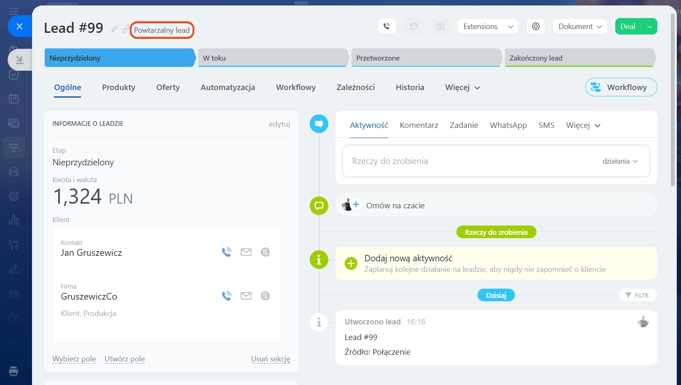Click the collapse arrow button in the sidebar
681x385 pixels.
tap(19, 59)
